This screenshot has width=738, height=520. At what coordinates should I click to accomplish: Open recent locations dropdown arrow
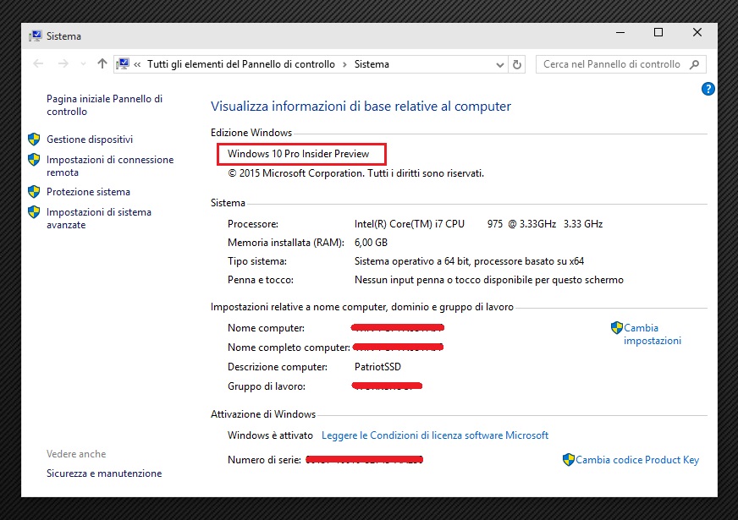click(x=83, y=64)
